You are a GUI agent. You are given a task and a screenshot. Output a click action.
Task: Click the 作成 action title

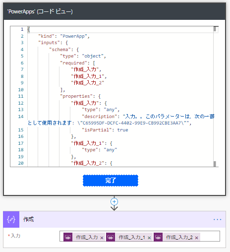coord(28,219)
